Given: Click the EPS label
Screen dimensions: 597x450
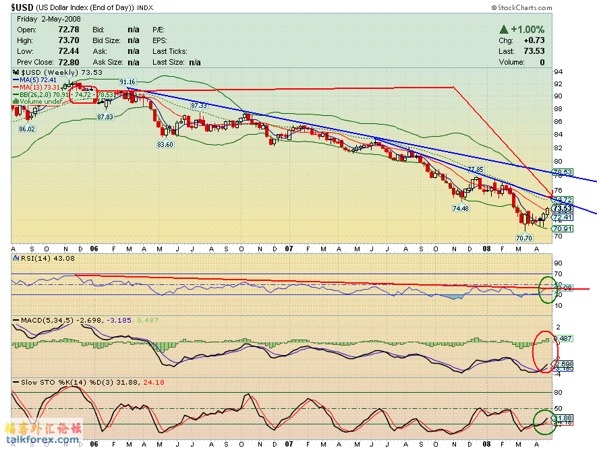Looking at the screenshot, I should (x=159, y=40).
